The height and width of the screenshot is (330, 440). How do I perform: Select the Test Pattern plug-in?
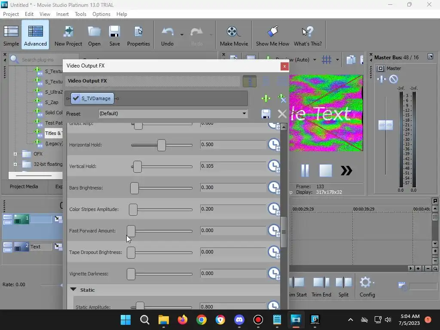coord(54,123)
